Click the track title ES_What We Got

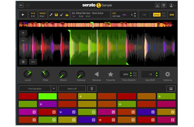(x=87, y=13)
